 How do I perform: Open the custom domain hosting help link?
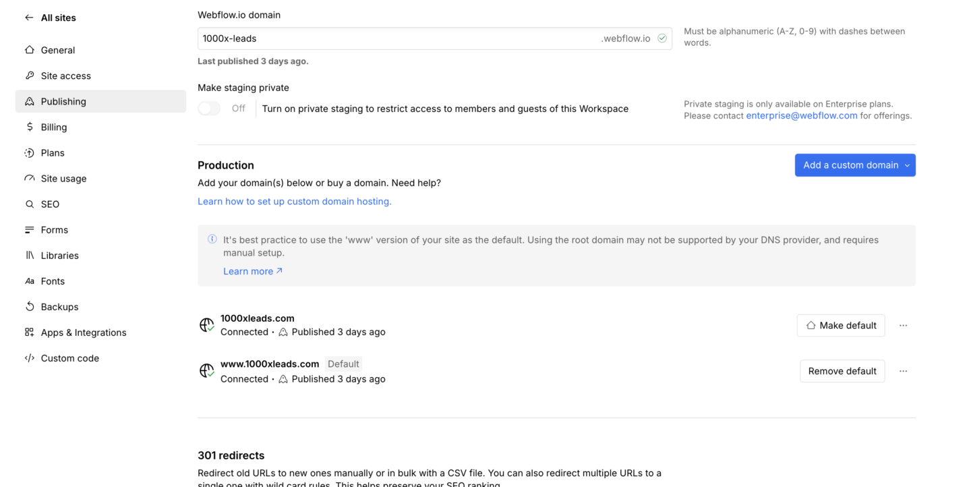(295, 201)
